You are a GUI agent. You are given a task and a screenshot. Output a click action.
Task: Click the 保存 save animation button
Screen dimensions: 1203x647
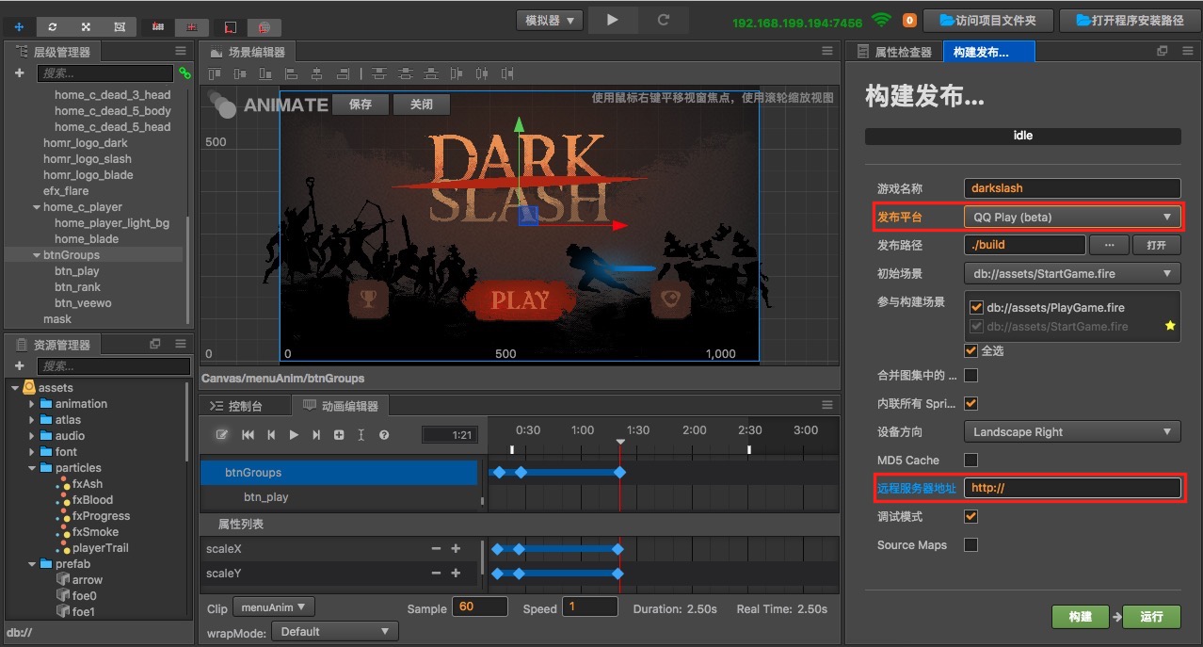361,105
